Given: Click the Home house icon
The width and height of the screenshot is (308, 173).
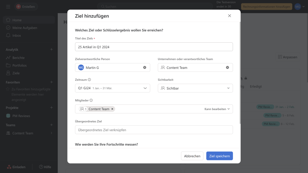Looking at the screenshot, I should (8, 20).
